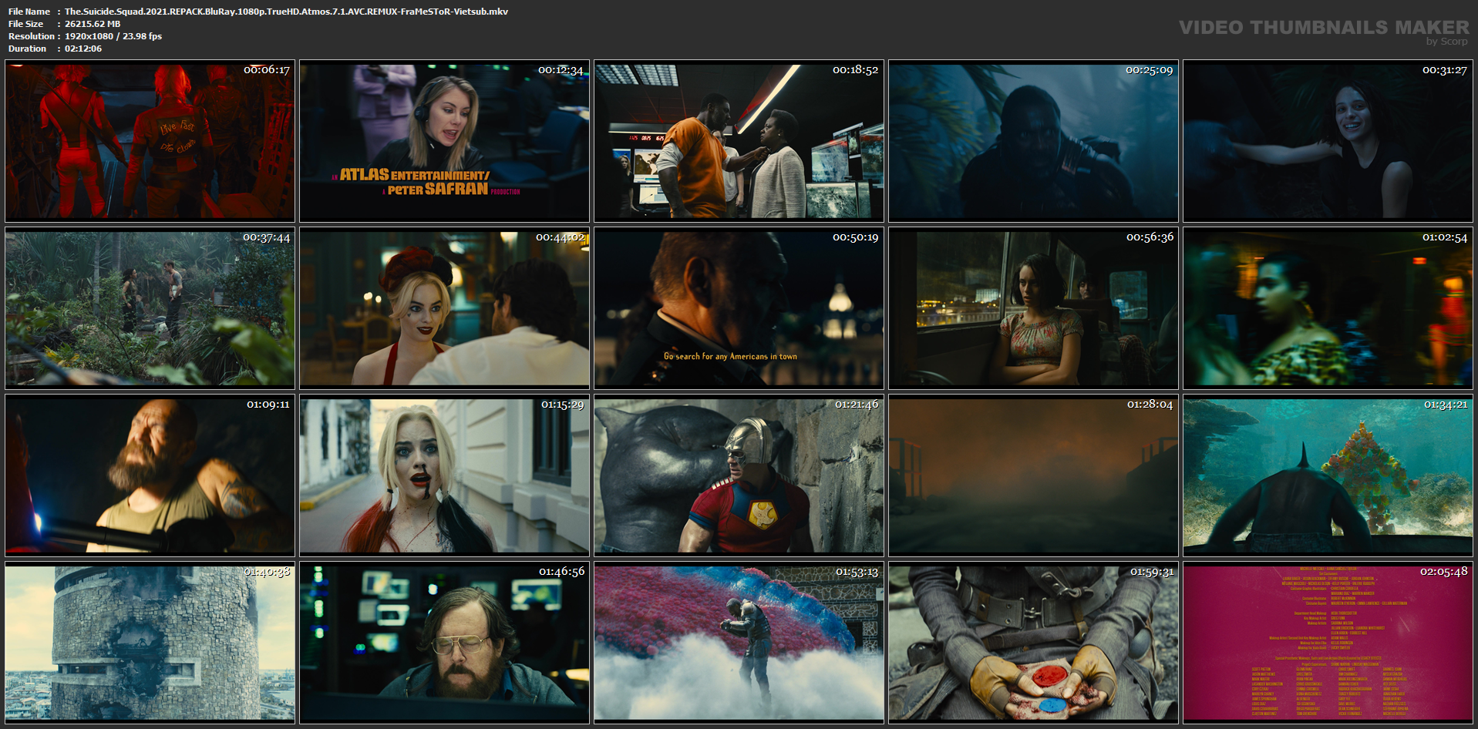Choose the credits frame at 02:05:48

pos(1328,643)
